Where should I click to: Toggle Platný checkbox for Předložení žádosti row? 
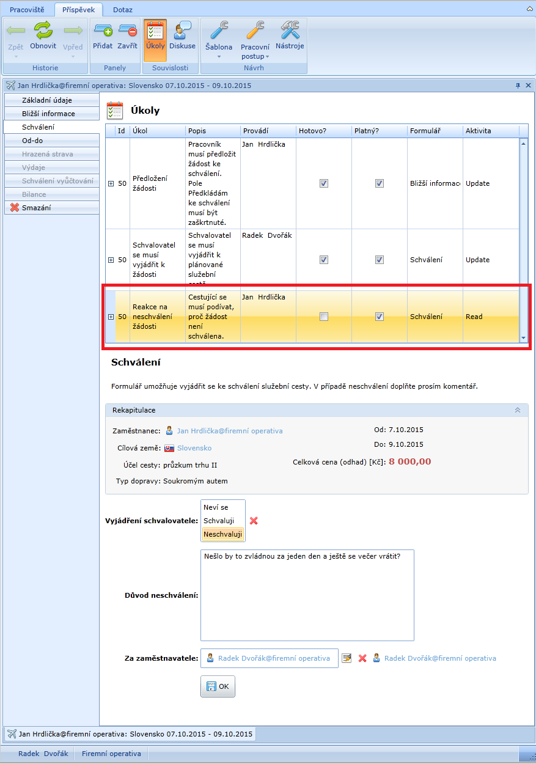pyautogui.click(x=380, y=183)
